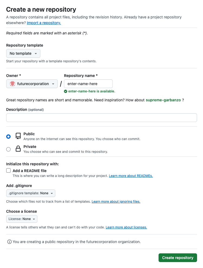This screenshot has height=268, width=203.
Task: Open the .gitignore template dropdown
Action: click(x=31, y=193)
